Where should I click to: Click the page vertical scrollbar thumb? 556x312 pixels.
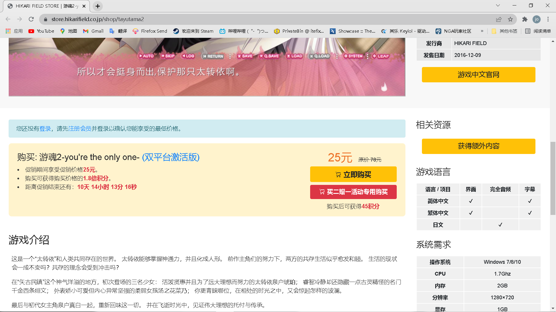[553, 178]
